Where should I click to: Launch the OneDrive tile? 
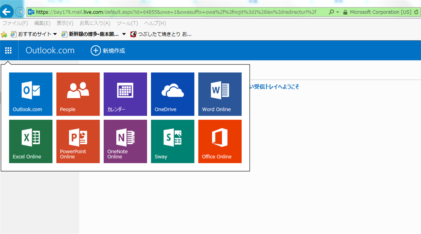(x=172, y=94)
